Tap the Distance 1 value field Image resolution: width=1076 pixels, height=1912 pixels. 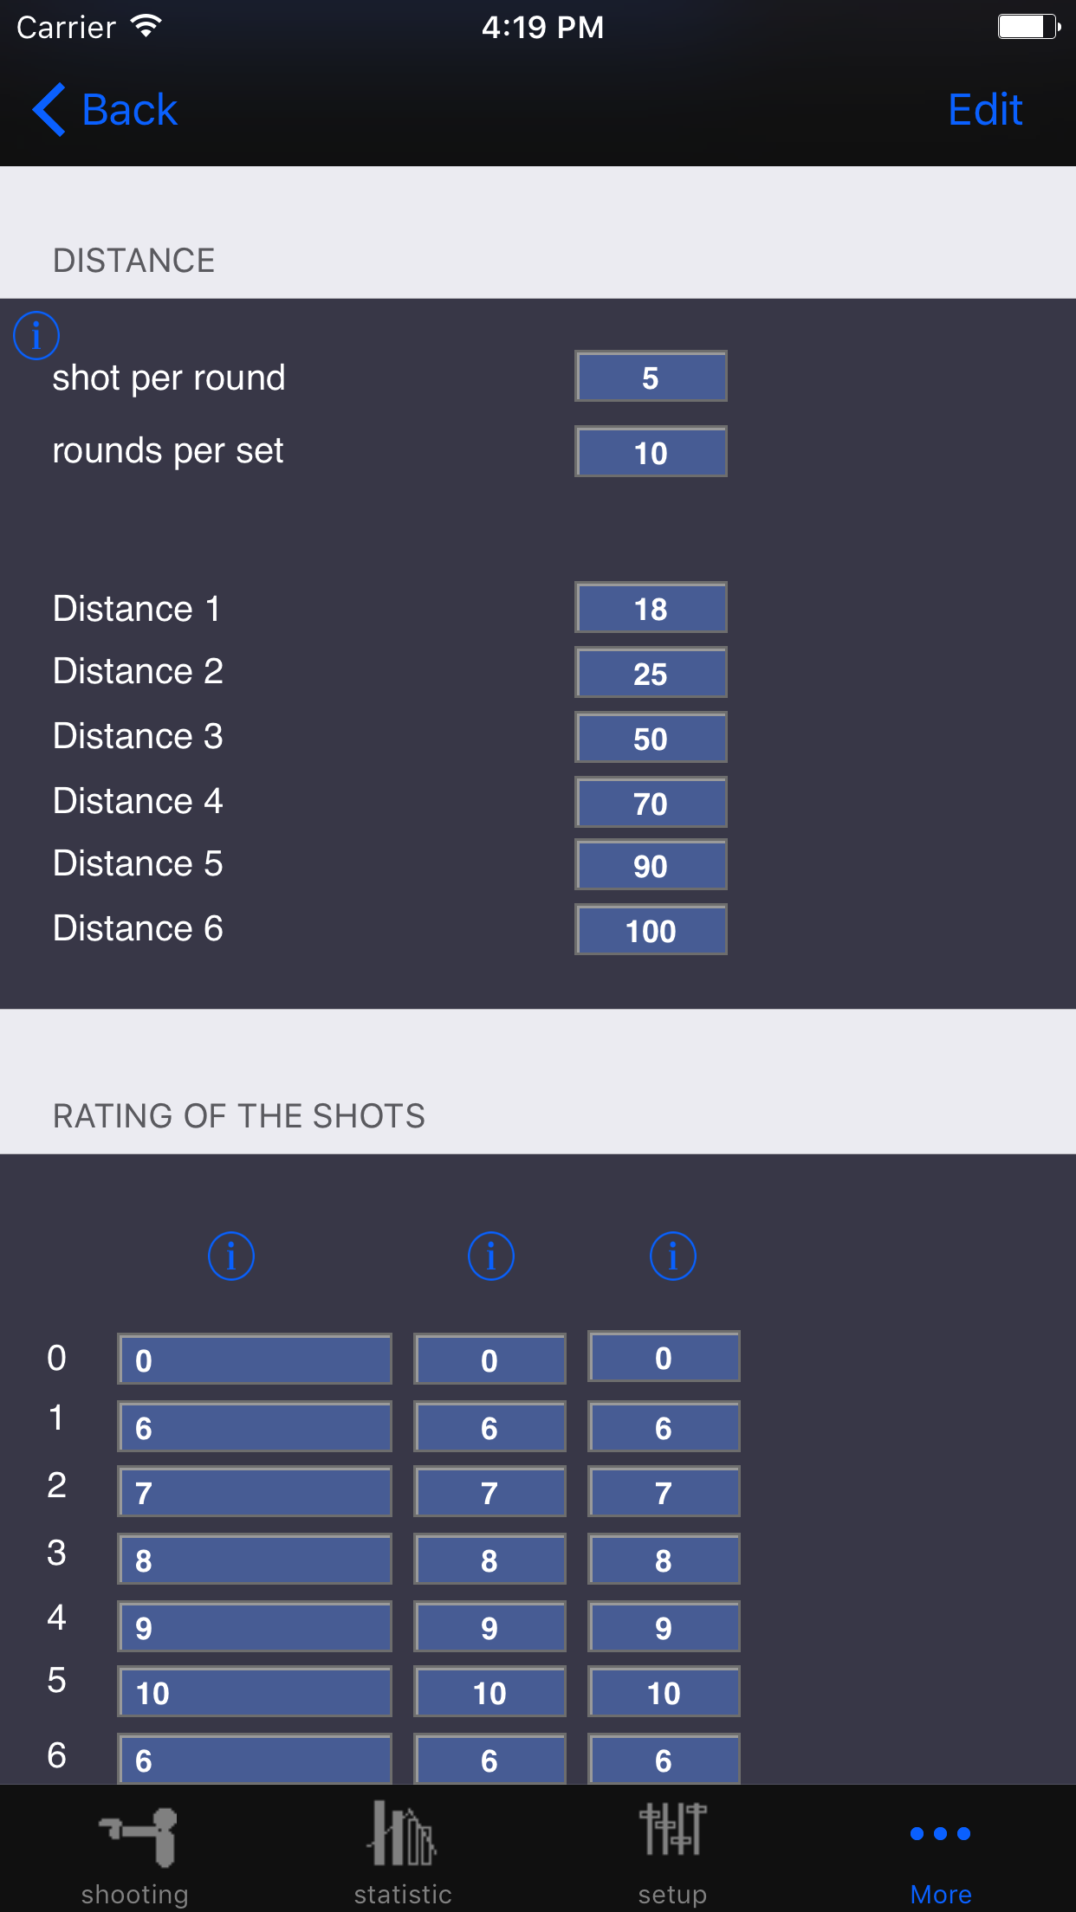651,608
